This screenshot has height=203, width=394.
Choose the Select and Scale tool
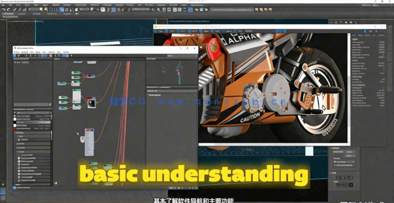(71, 10)
